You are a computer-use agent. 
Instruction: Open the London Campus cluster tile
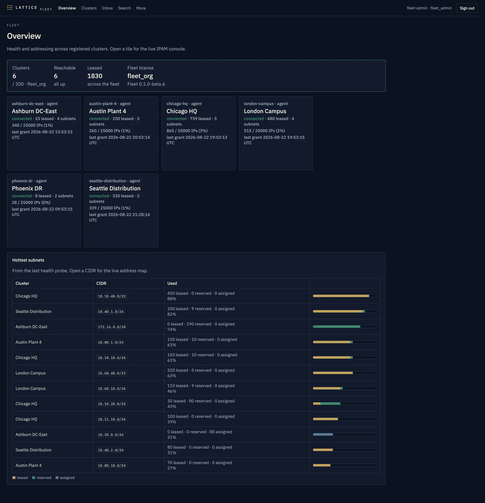[x=276, y=133]
